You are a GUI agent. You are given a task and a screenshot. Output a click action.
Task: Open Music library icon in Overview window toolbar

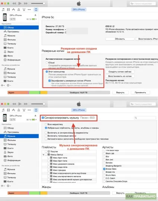point(3,9)
